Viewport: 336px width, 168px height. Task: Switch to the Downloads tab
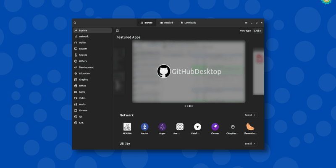[188, 23]
